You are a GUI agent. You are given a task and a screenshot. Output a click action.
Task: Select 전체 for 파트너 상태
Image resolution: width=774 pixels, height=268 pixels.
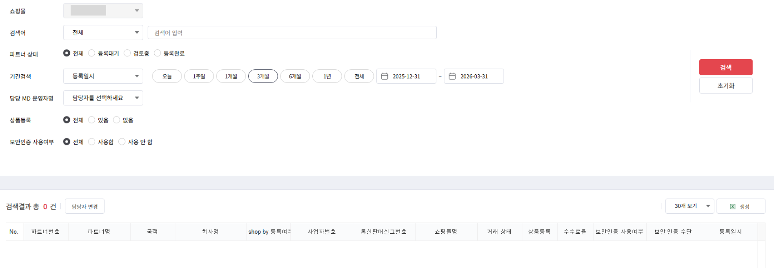pos(67,53)
